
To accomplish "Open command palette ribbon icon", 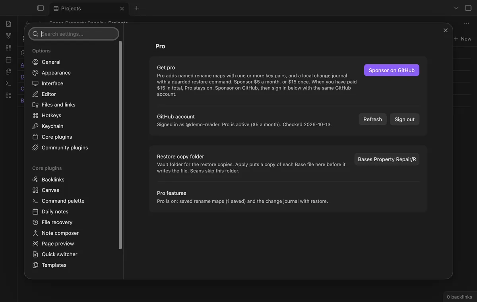I will (9, 83).
